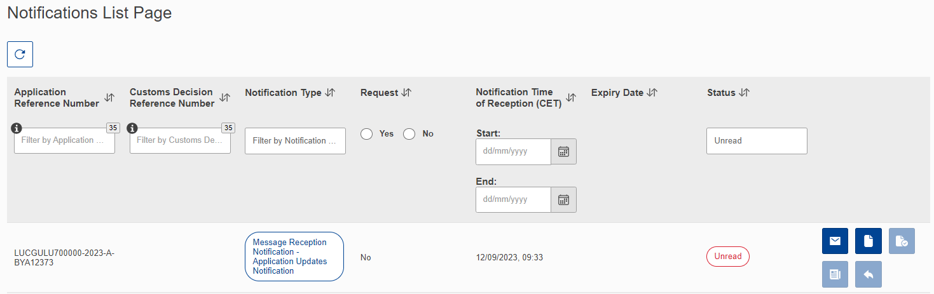Show info for Application Reference filter

pos(17,128)
